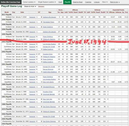Open boxscore for the December 26, 1965 Championship
Image resolution: width=129 pixels, height=126 pixels.
[x=32, y=121]
